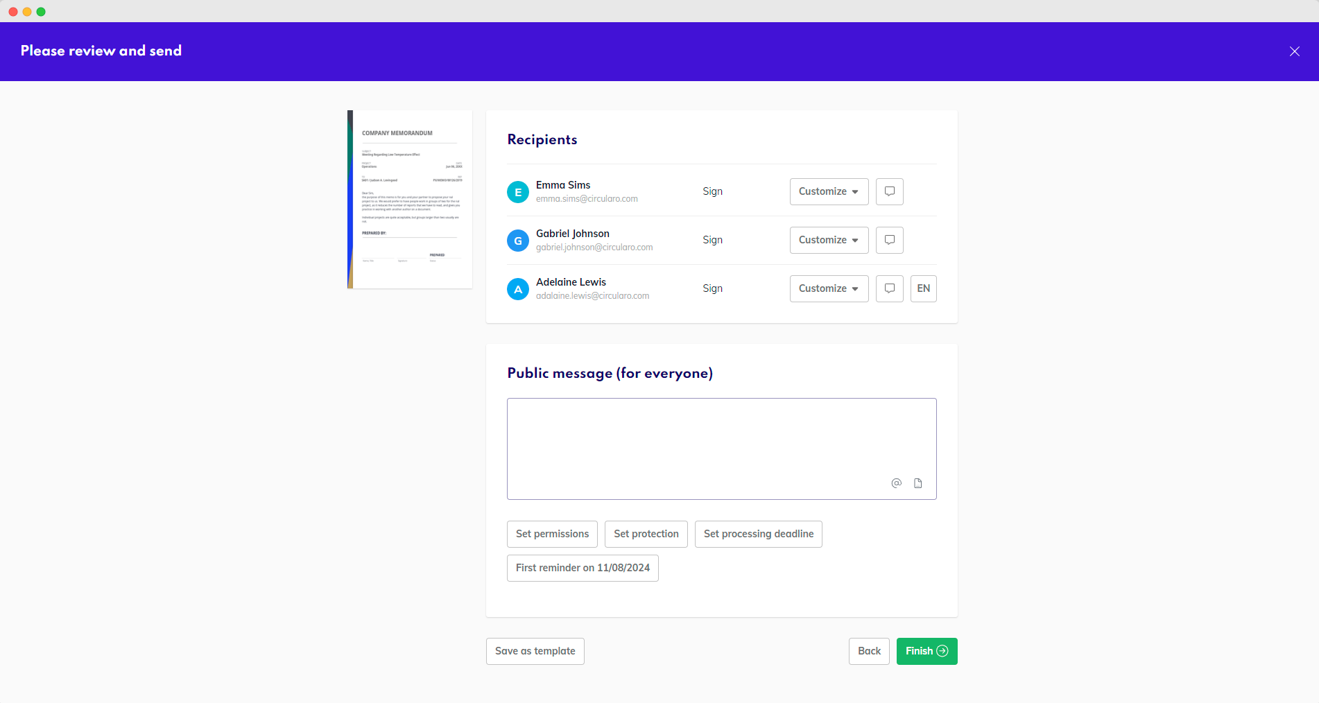Expand Customize dropdown for Adelaine Lewis

pyautogui.click(x=829, y=288)
